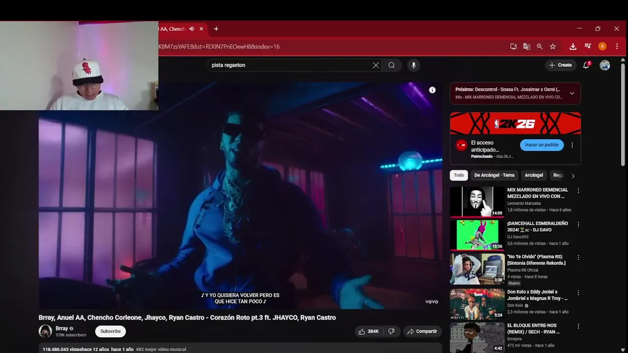Image resolution: width=628 pixels, height=353 pixels.
Task: Open menu for DANCEHALL ESMERALDEÑO video
Action: click(578, 224)
